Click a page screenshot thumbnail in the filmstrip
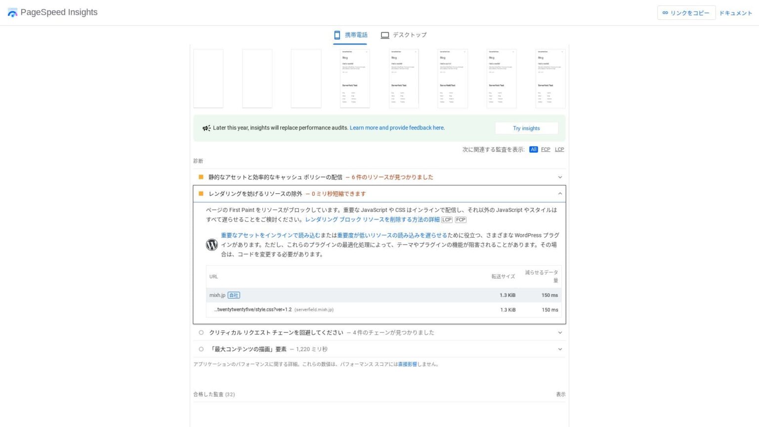Image resolution: width=759 pixels, height=427 pixels. 354,78
